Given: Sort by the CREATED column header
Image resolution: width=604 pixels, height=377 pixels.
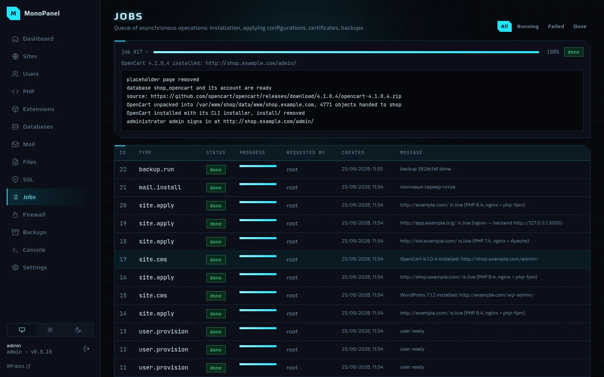Looking at the screenshot, I should coord(353,153).
